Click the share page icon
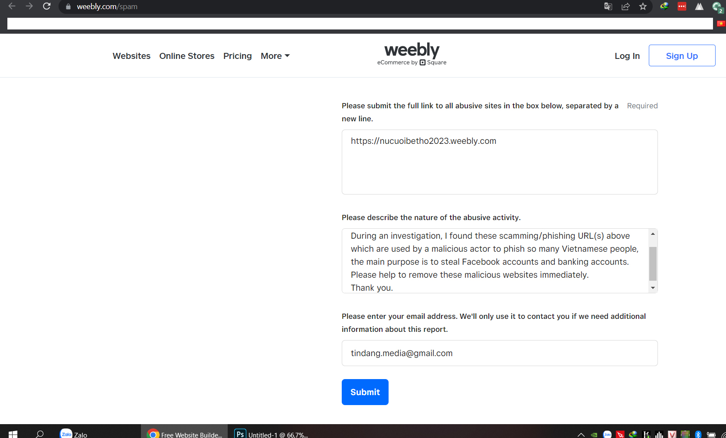 (625, 6)
